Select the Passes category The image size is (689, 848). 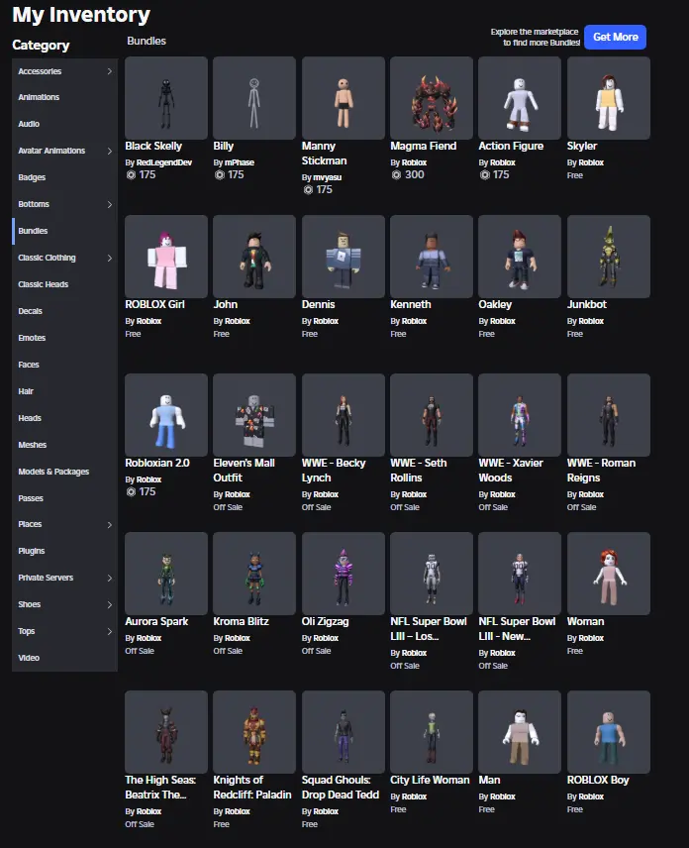click(65, 498)
